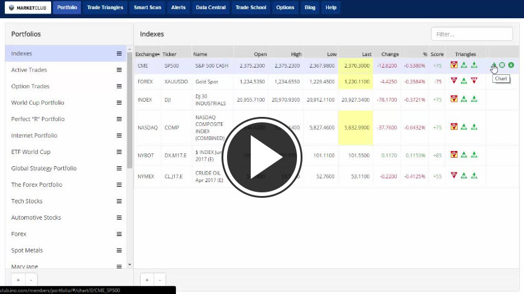The image size is (524, 294).
Task: Remove a portfolio with the minus button
Action: click(31, 280)
